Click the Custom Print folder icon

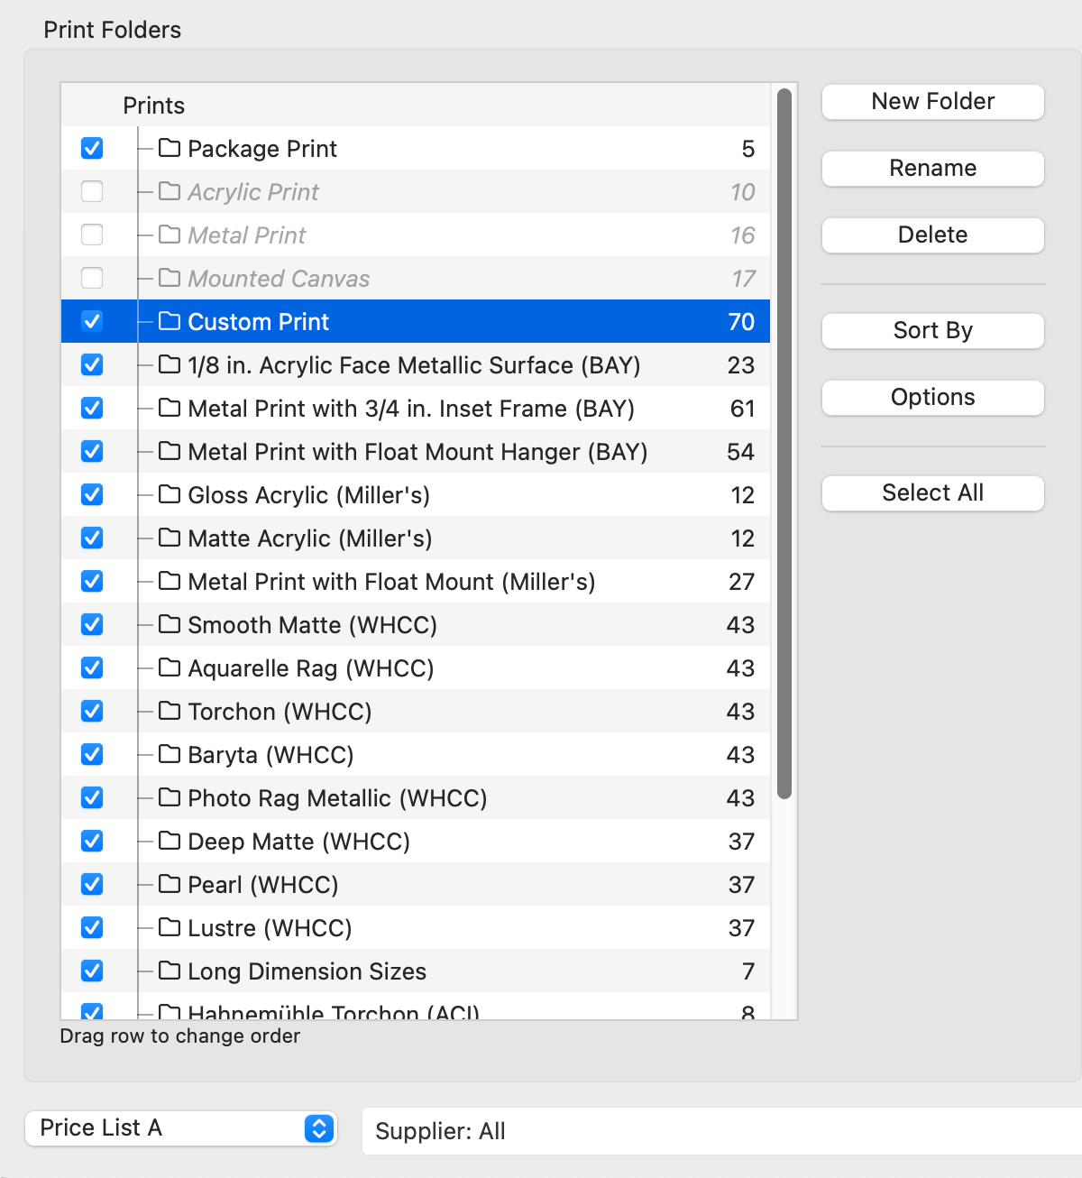pos(170,321)
